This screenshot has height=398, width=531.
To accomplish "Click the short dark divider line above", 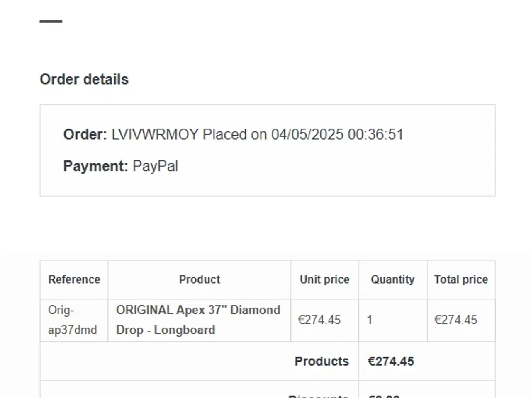I will coord(51,21).
